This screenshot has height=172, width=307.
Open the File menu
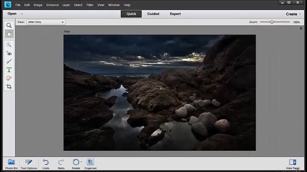pyautogui.click(x=18, y=5)
